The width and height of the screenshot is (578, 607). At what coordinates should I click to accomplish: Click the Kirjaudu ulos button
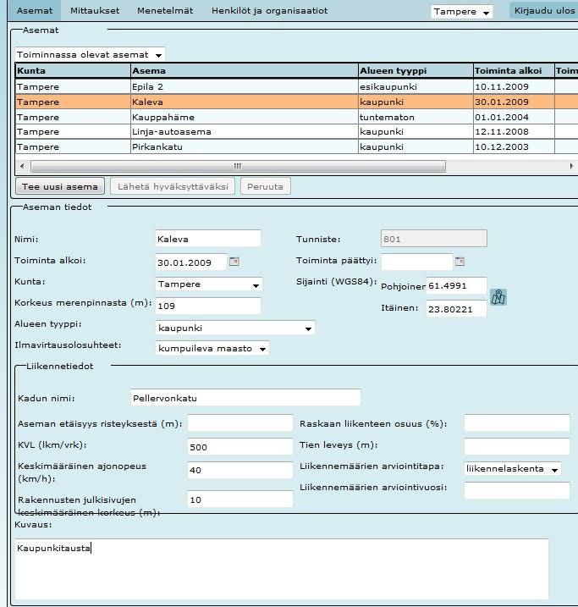544,10
